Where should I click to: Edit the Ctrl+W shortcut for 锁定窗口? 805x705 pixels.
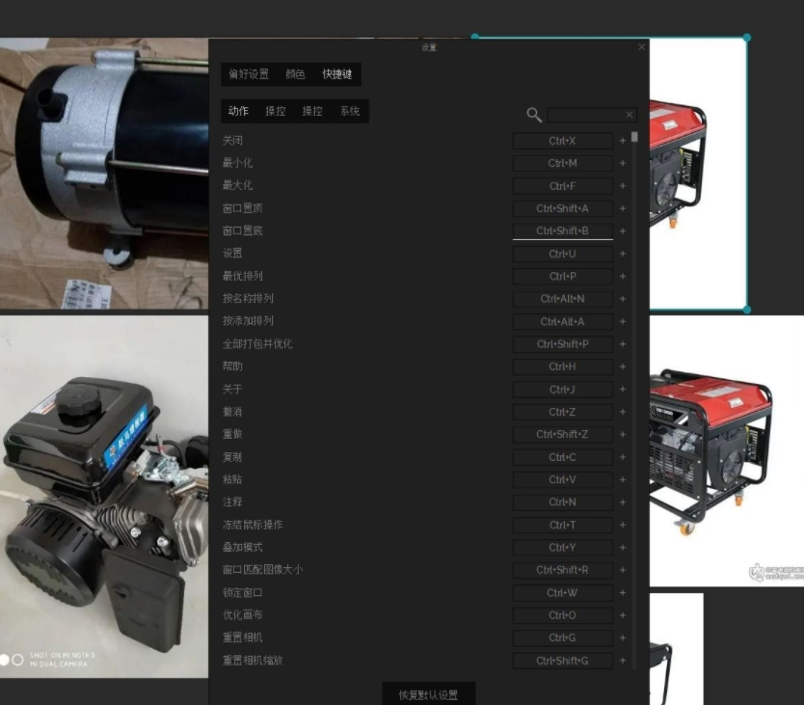point(563,592)
